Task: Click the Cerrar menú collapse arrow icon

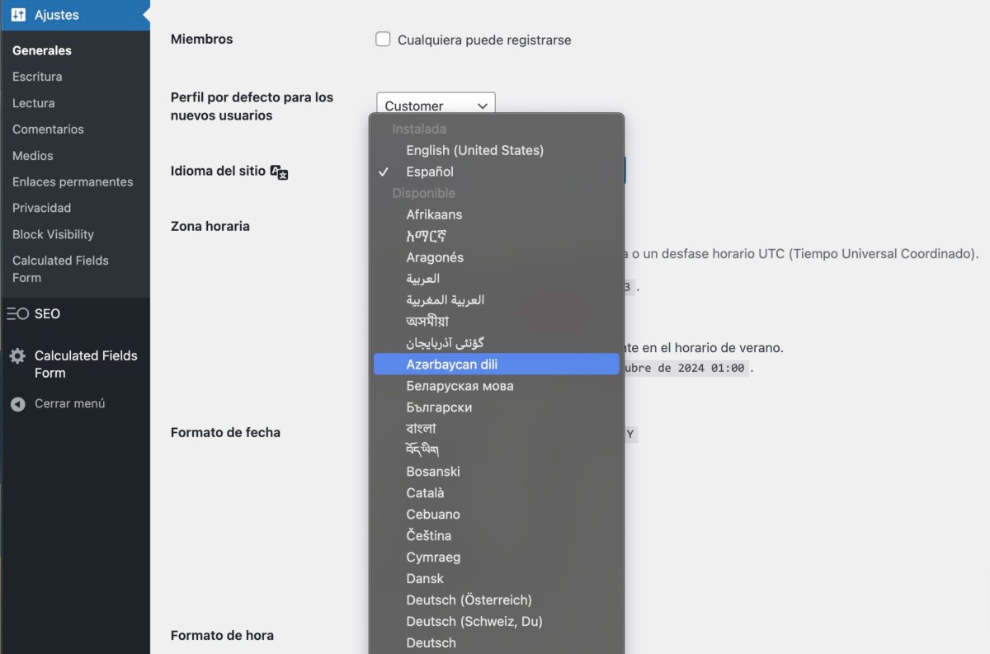Action: [x=18, y=403]
